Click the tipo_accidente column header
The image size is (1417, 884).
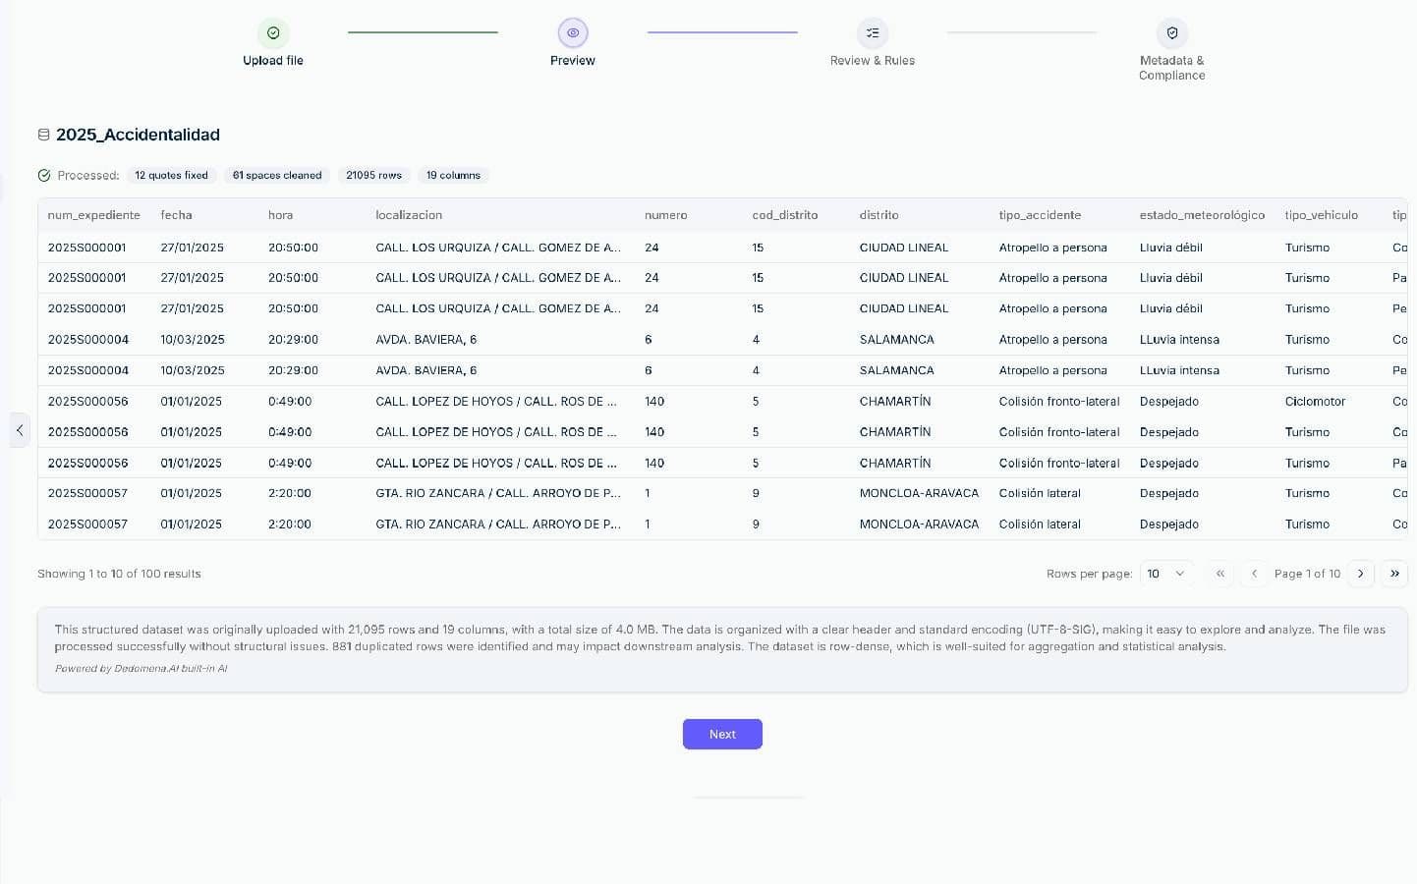click(x=1040, y=215)
